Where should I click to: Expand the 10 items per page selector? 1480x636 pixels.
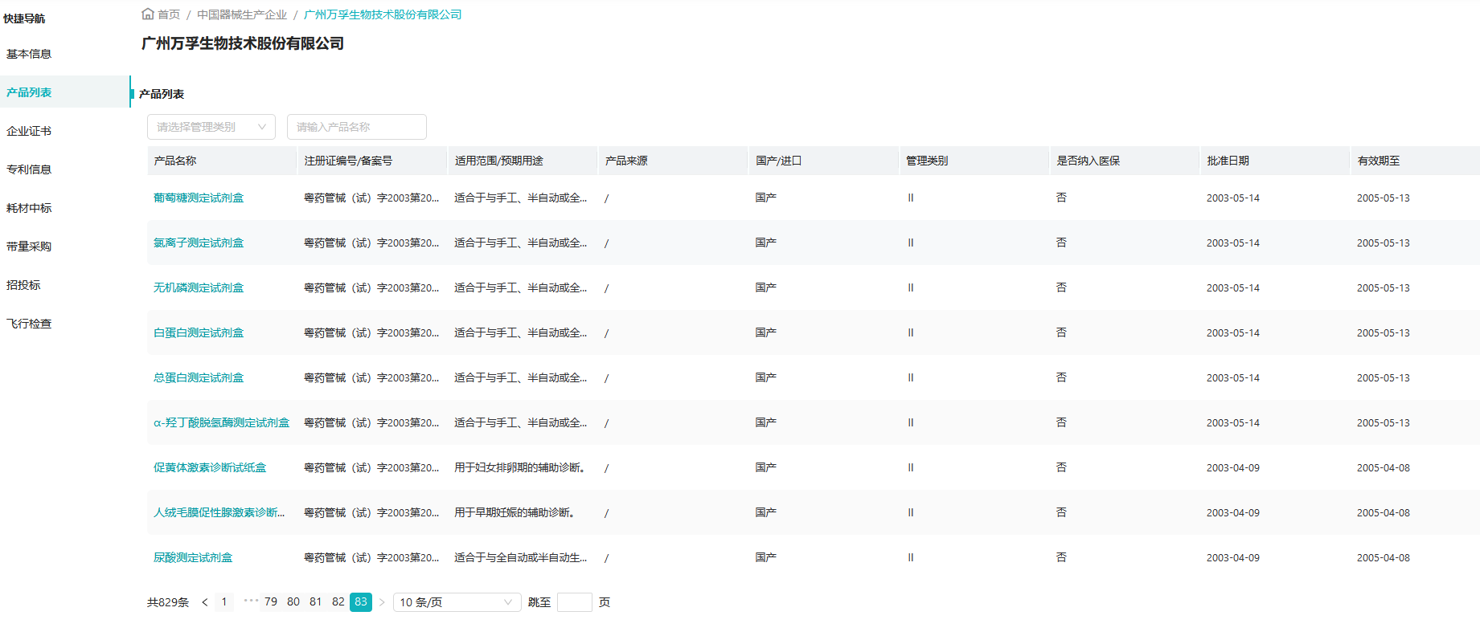(456, 602)
